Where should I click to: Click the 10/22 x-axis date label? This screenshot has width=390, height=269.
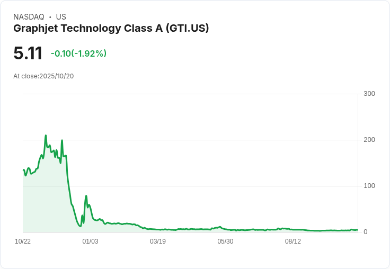(x=23, y=241)
